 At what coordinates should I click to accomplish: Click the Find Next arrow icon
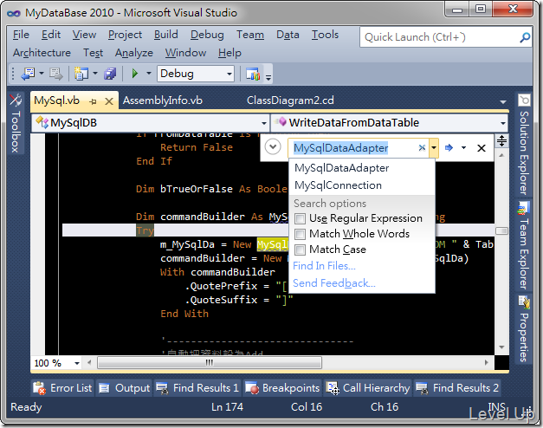pos(449,148)
